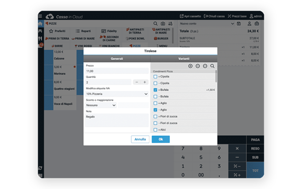Decrease quantity with the minus stepper
This screenshot has height=189, width=302.
tap(137, 82)
